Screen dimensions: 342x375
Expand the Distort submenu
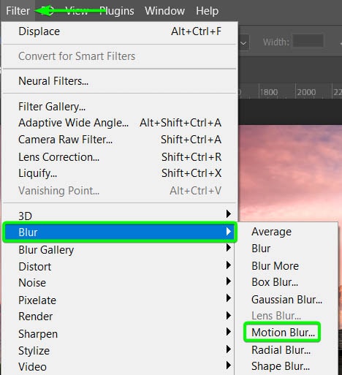click(119, 267)
